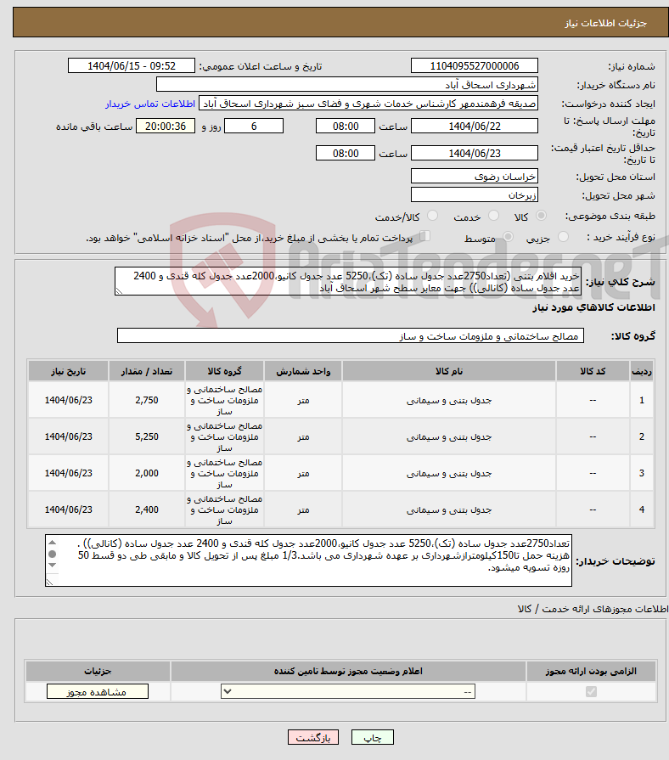Click the مشاهده مجوز button
669x760 pixels.
pos(98,692)
